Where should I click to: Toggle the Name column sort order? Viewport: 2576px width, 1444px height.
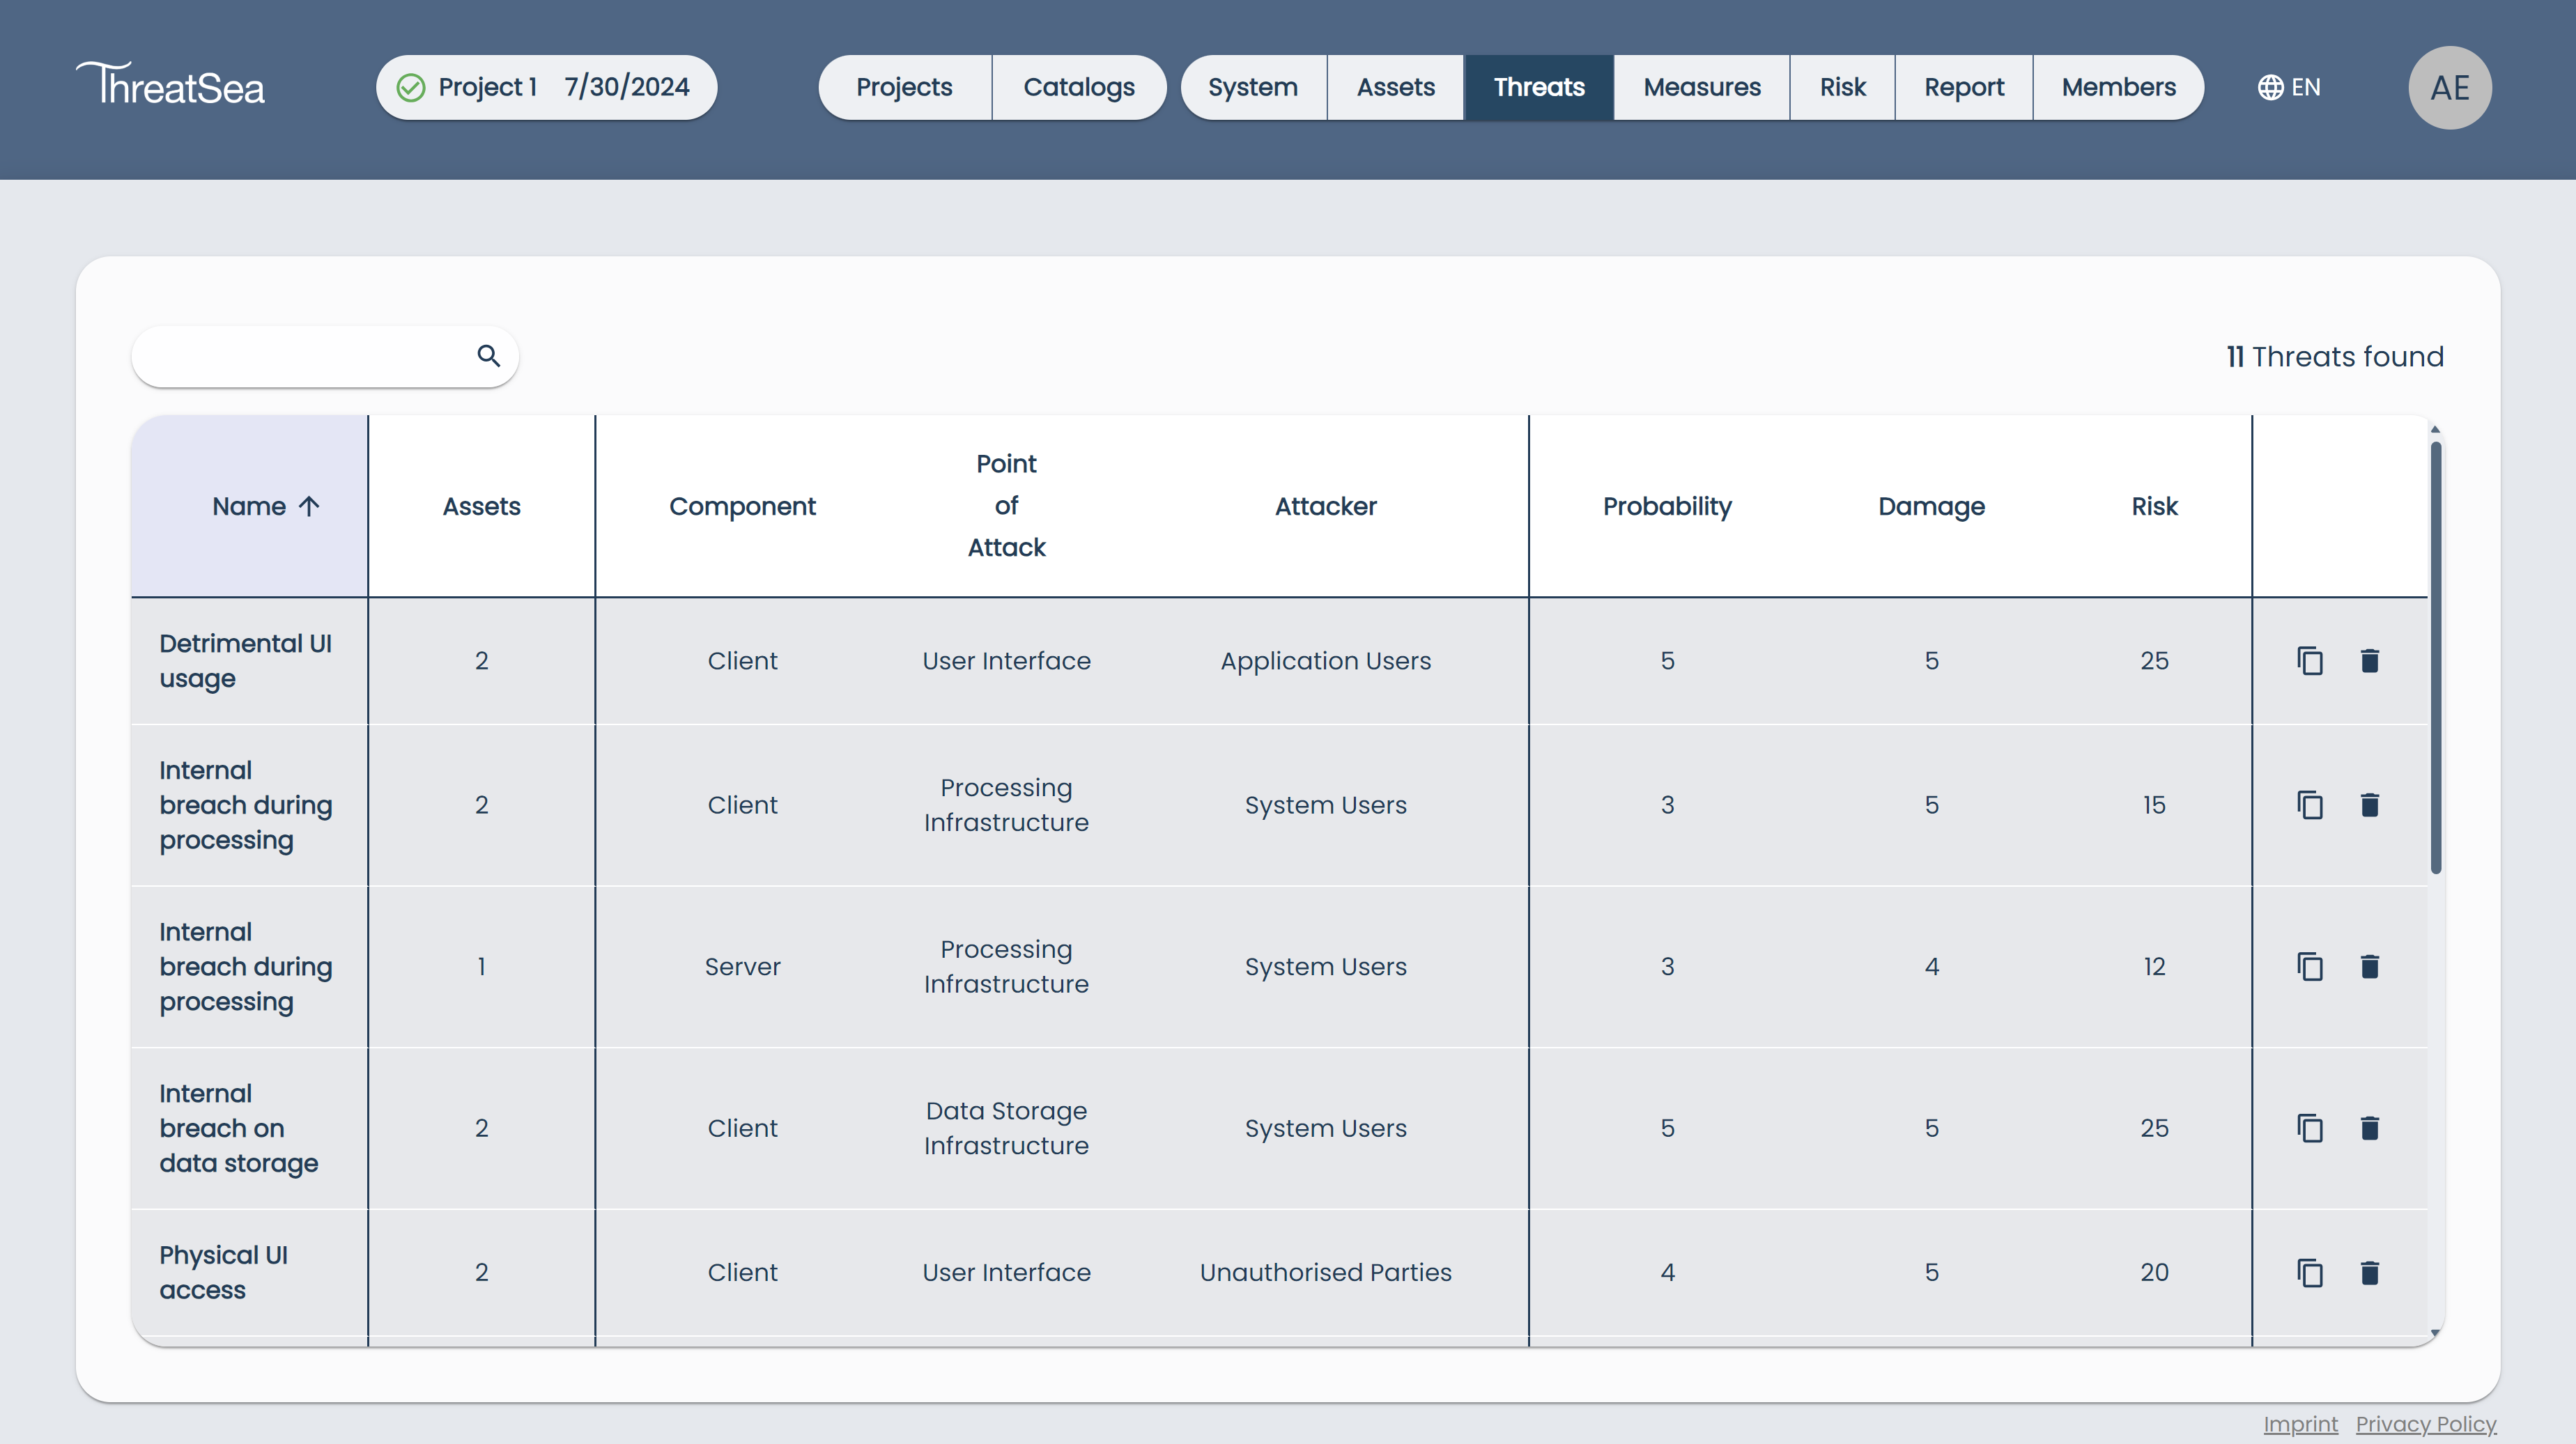click(x=266, y=506)
